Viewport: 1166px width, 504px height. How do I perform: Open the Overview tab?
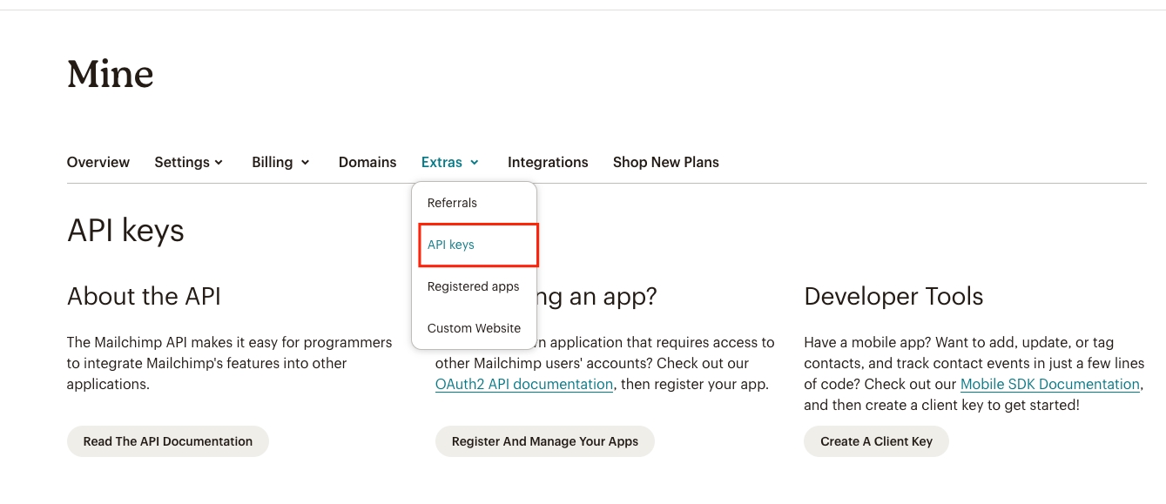[x=98, y=162]
